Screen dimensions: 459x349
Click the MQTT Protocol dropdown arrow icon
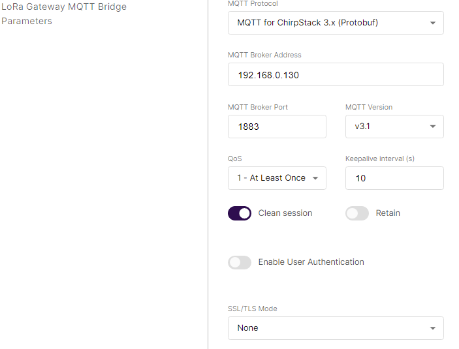[x=433, y=23]
